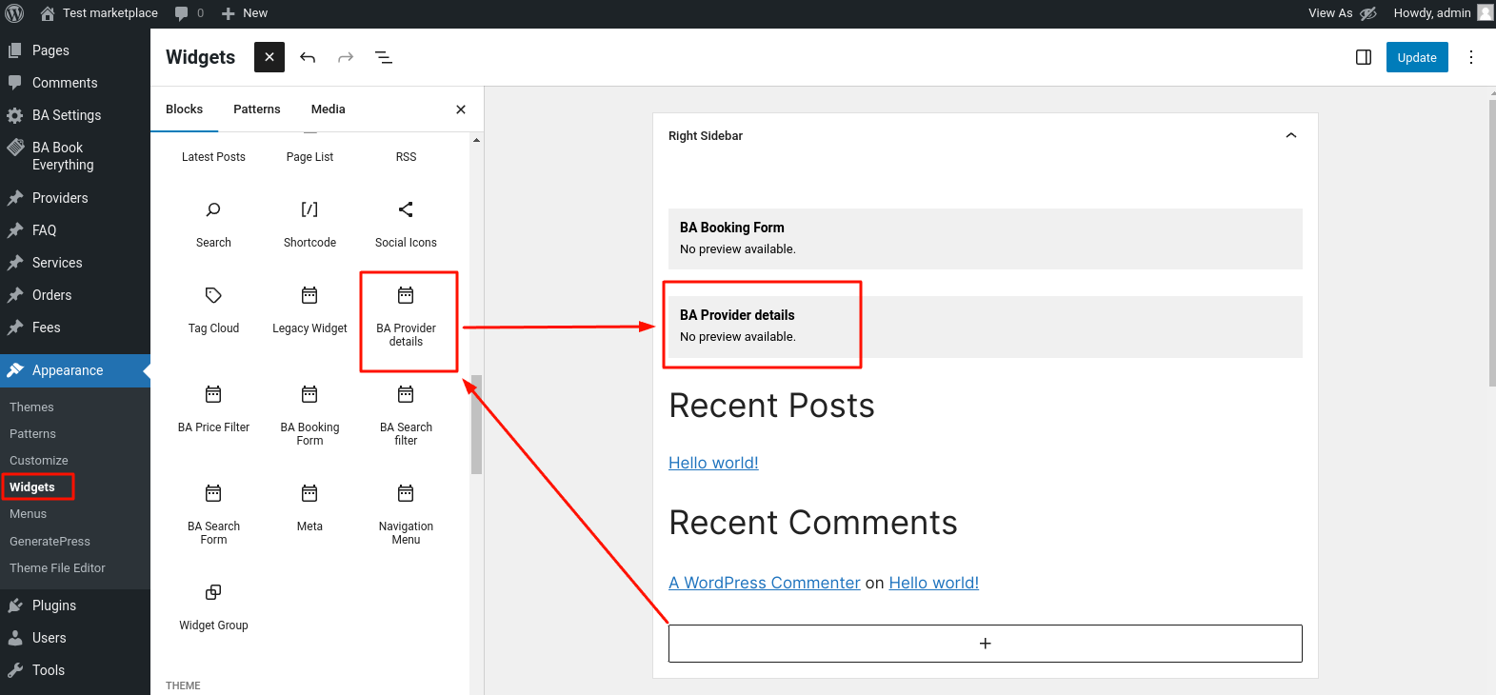Undo the last change
Viewport: 1496px width, 695px height.
(x=308, y=57)
